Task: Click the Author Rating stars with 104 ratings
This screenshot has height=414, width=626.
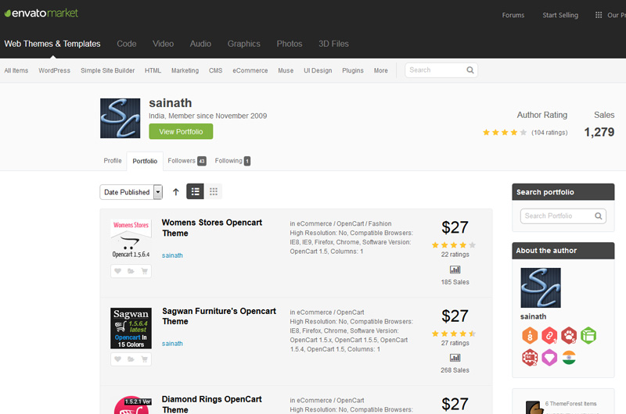Action: pyautogui.click(x=505, y=132)
